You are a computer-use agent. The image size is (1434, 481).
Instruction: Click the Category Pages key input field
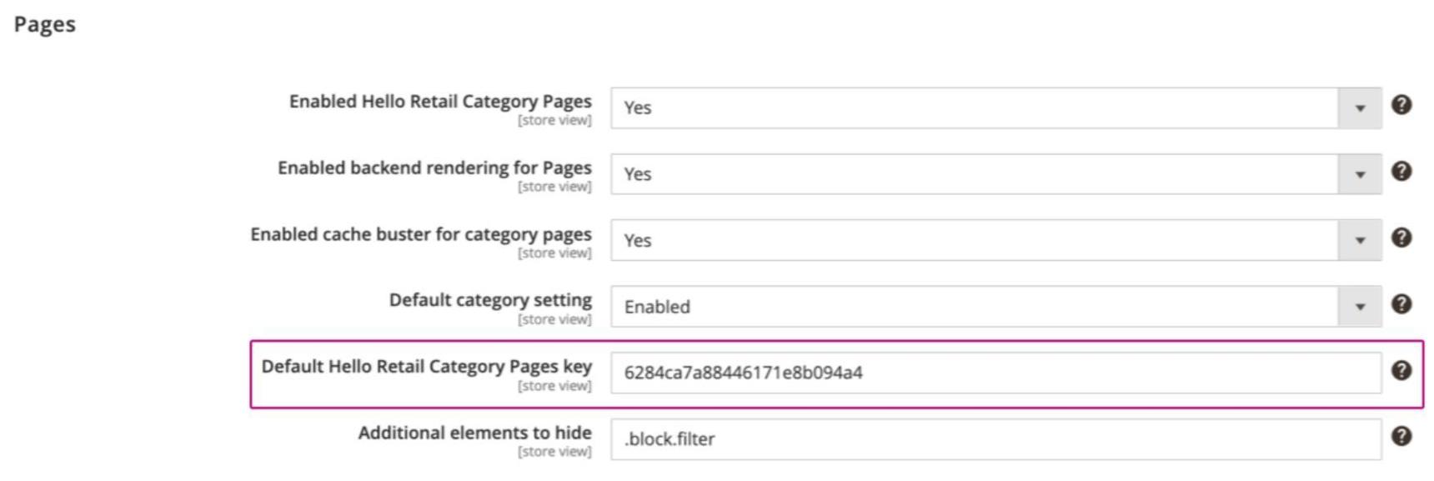tap(995, 373)
